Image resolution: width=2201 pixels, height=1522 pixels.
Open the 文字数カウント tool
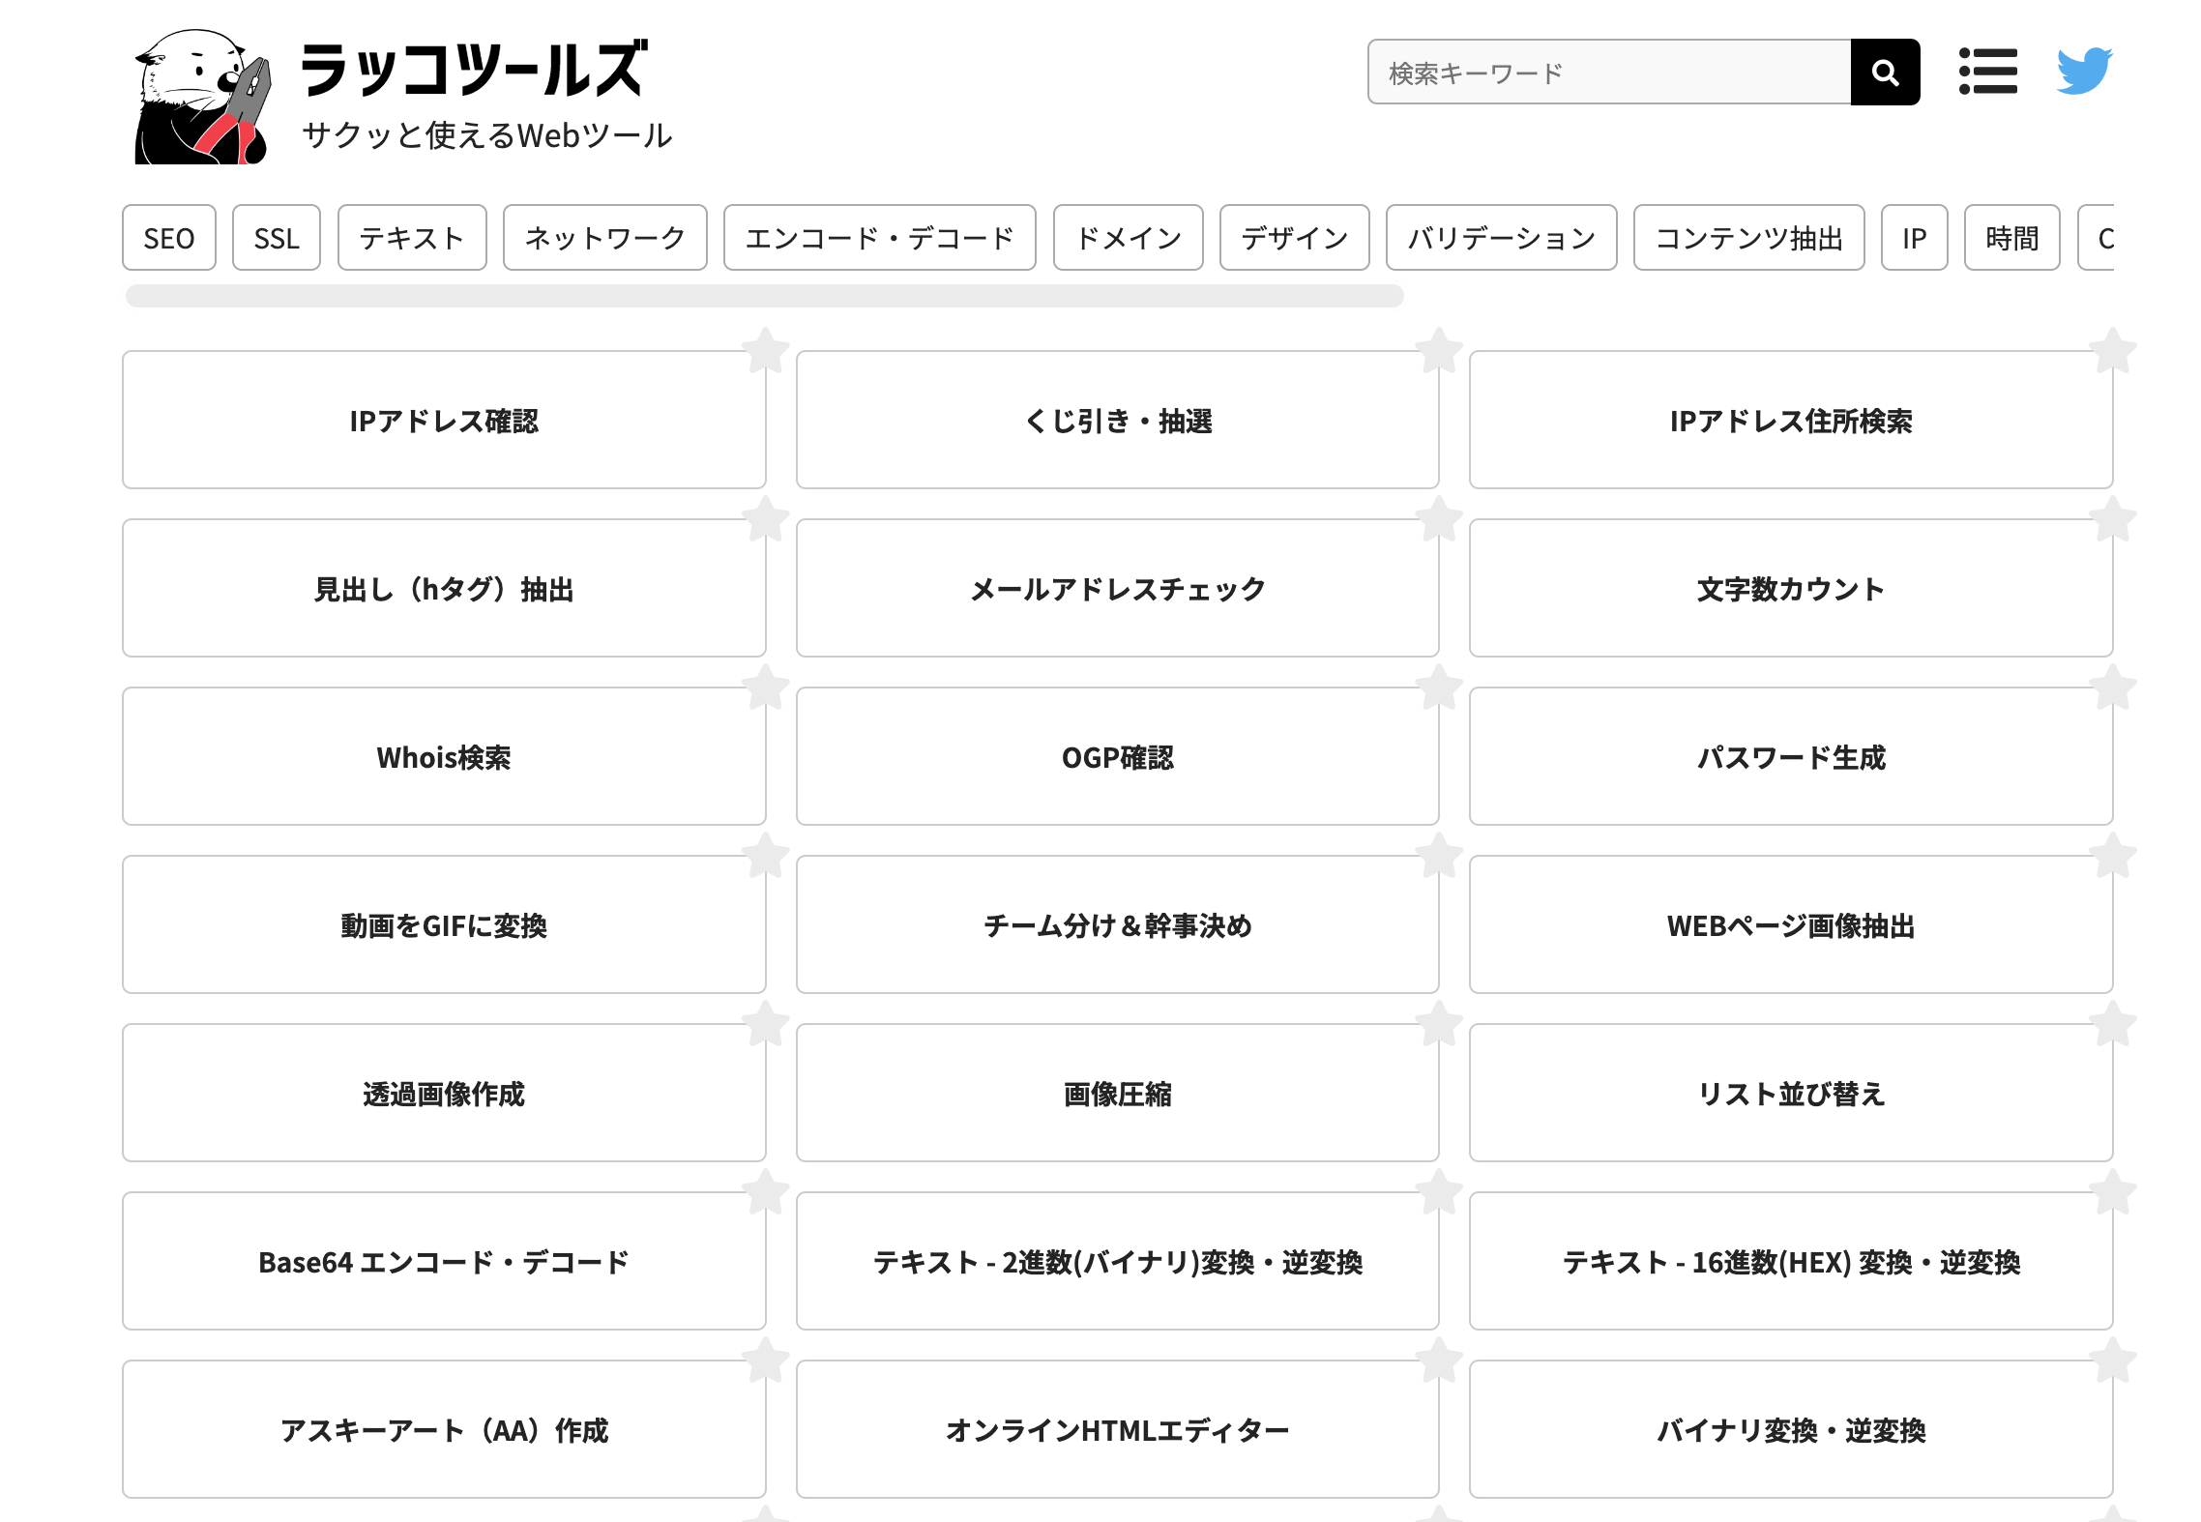pos(1791,589)
